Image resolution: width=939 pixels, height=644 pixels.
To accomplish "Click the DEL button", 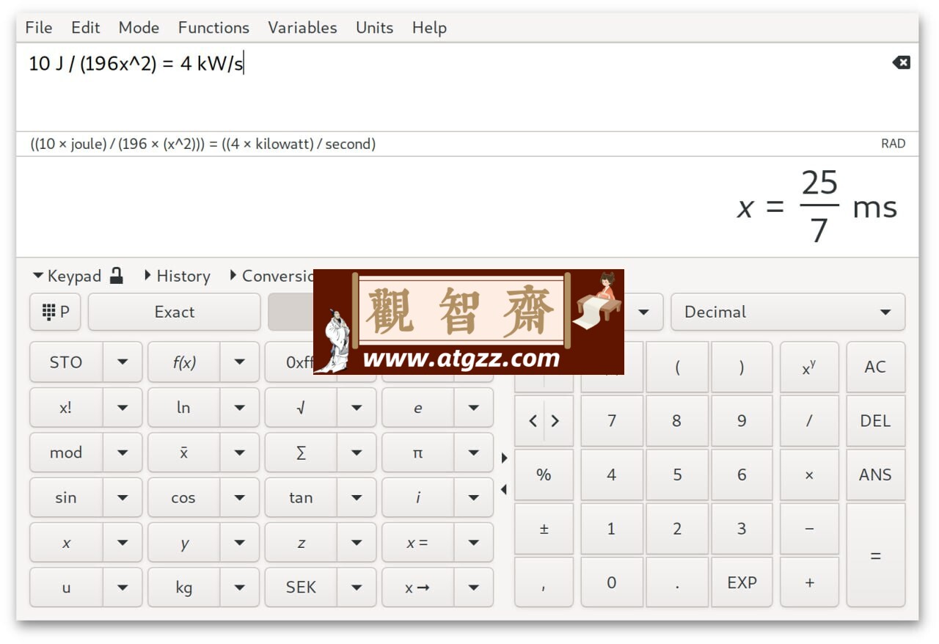I will click(875, 421).
